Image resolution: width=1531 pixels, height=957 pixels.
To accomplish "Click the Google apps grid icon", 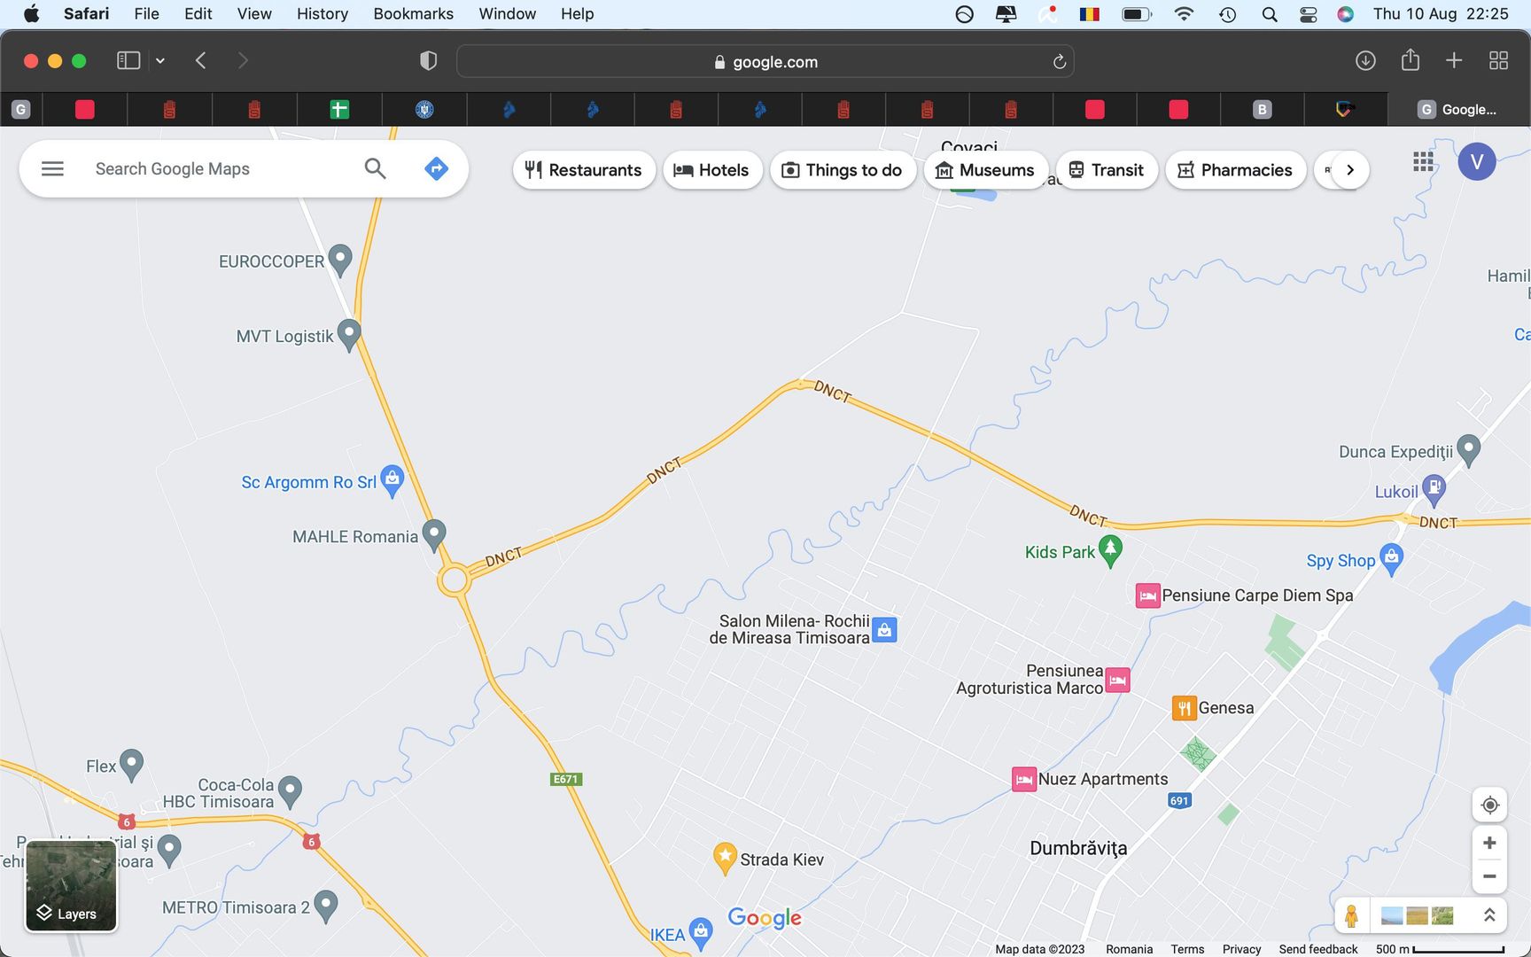I will tap(1423, 161).
